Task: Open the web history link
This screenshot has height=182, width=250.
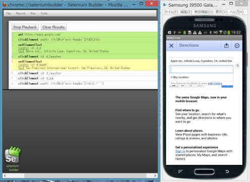Action: [x=215, y=83]
